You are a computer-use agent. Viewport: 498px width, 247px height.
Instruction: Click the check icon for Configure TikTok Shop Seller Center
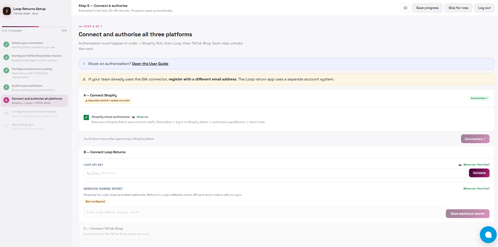(x=6, y=57)
